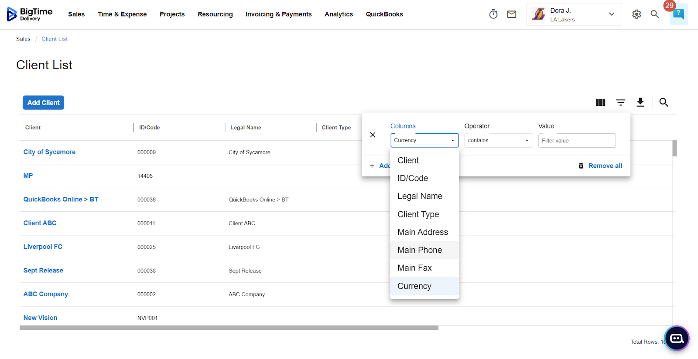This screenshot has height=359, width=698.
Task: Open the mail envelope icon
Action: coord(511,14)
